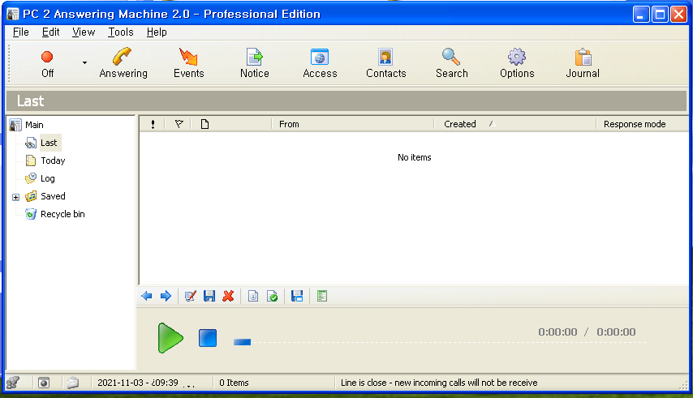Screen dimensions: 693x398
Task: Click the recorder device icon in status bar
Action: 44,383
